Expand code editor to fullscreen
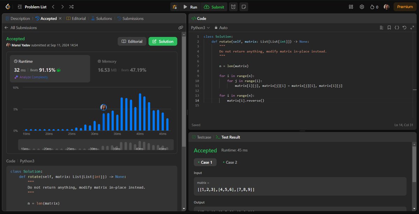This screenshot has height=214, width=419. click(412, 28)
